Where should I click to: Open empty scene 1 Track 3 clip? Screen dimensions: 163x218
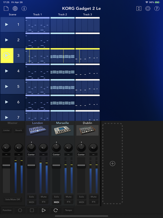point(87,25)
